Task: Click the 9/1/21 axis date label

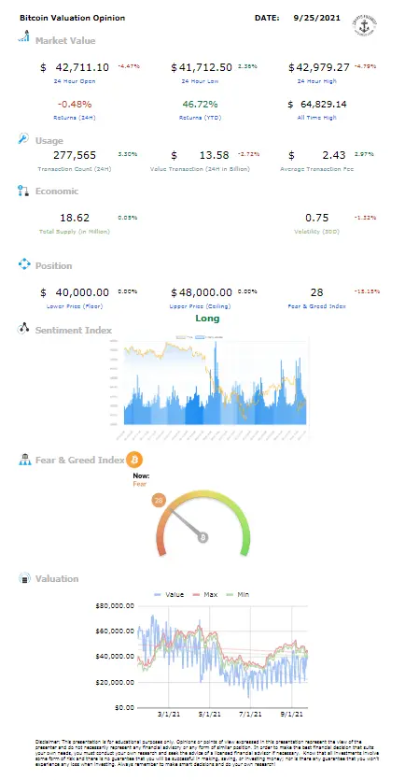Action: [293, 715]
